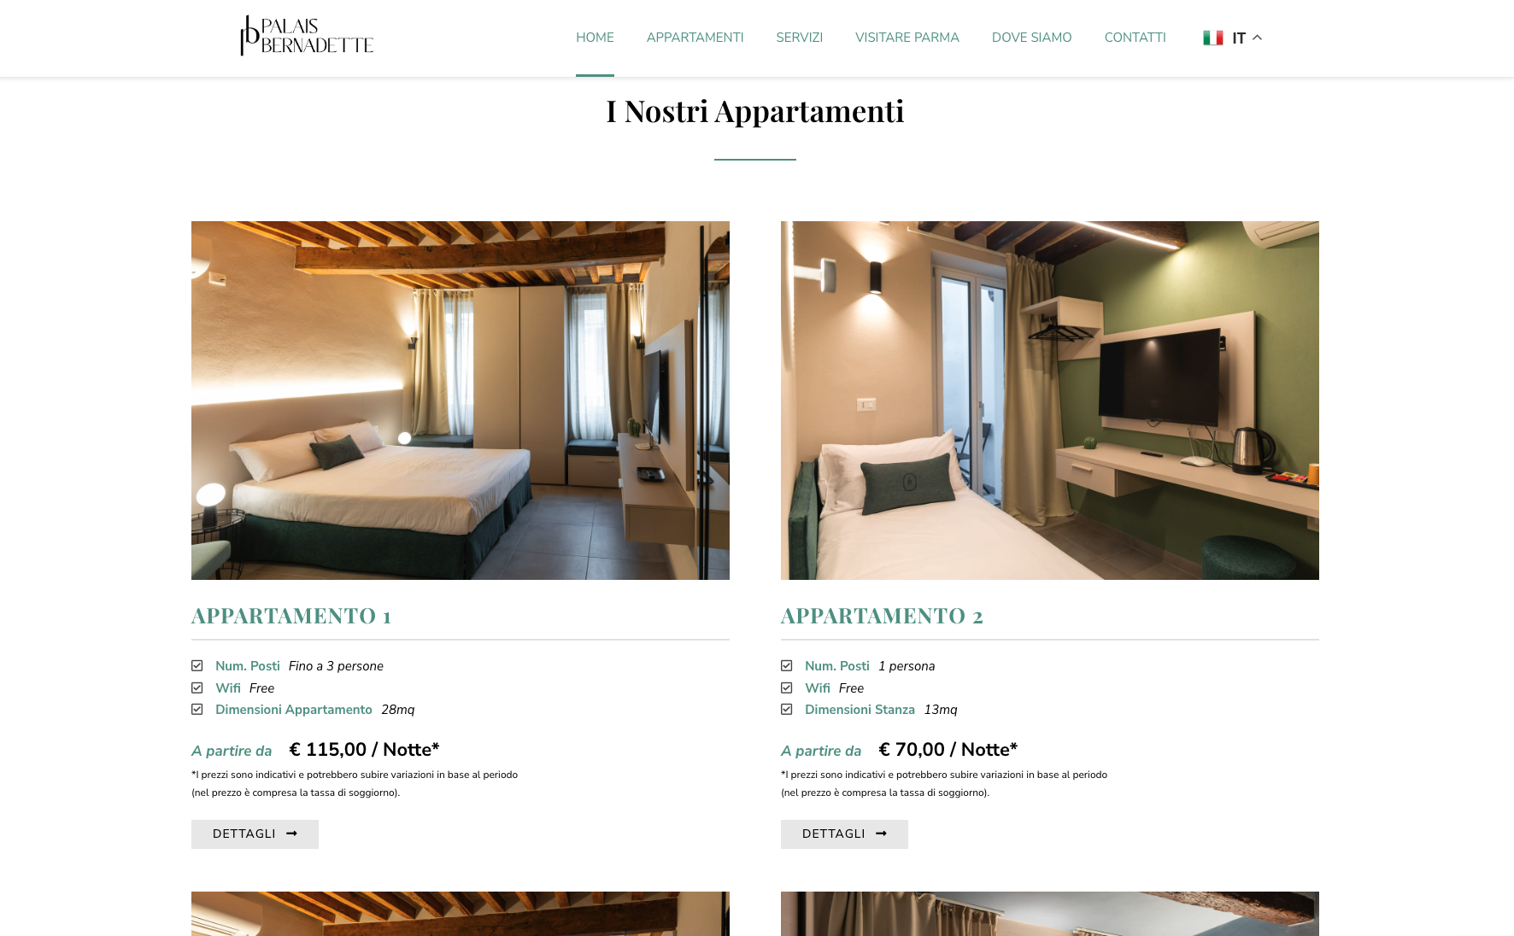Open the Appartamenti menu item
1514x936 pixels.
point(695,38)
